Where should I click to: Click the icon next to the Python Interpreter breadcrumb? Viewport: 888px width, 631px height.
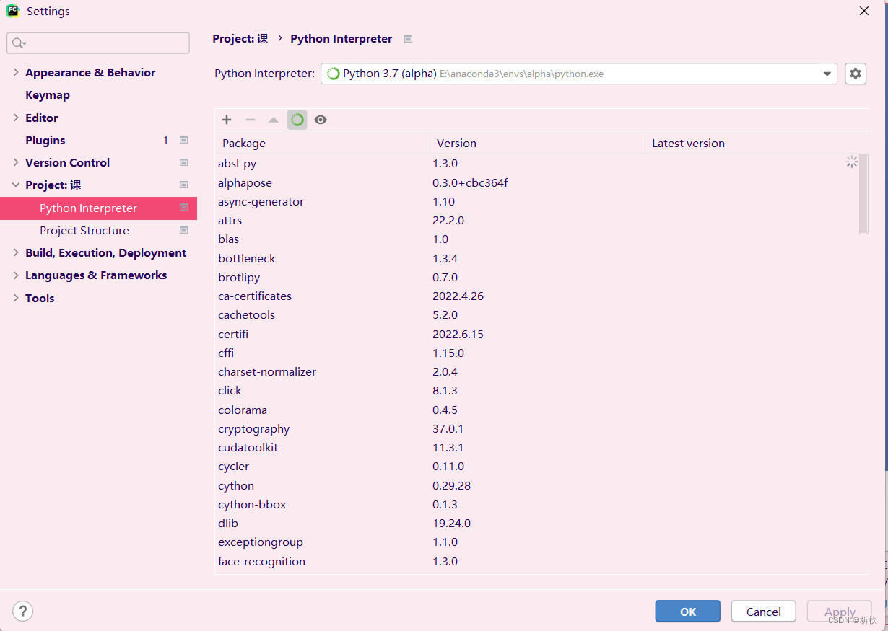click(x=408, y=39)
